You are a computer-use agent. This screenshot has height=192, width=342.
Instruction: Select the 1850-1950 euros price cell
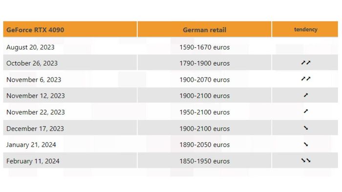click(204, 160)
